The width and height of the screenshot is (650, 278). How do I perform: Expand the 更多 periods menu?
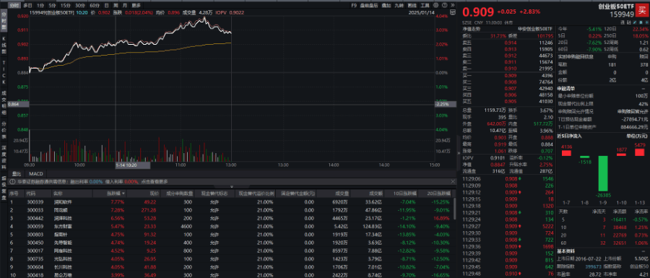pyautogui.click(x=136, y=6)
